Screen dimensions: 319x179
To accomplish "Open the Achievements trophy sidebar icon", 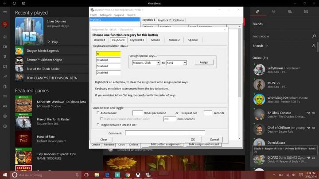I will (5, 57).
